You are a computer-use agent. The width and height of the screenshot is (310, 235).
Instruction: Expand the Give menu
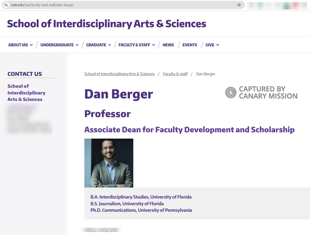[212, 45]
